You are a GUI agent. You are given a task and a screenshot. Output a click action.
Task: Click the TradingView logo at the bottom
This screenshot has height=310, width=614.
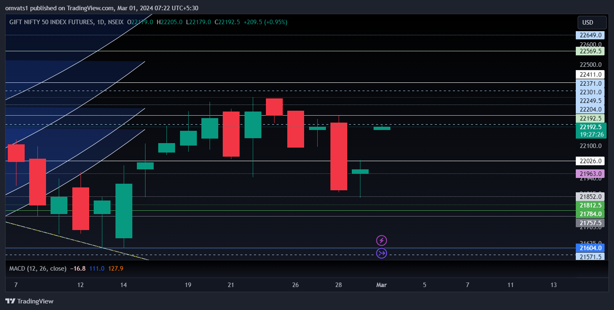(x=30, y=301)
